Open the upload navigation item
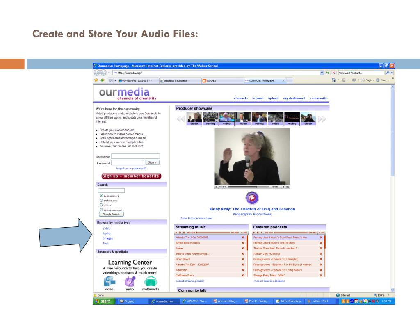Screen dimensions: 420x315 [273, 98]
